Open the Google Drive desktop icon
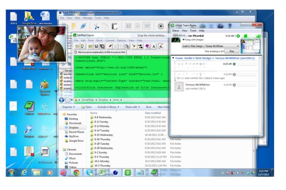Image resolution: width=286 pixels, height=190 pixels. coord(30,17)
